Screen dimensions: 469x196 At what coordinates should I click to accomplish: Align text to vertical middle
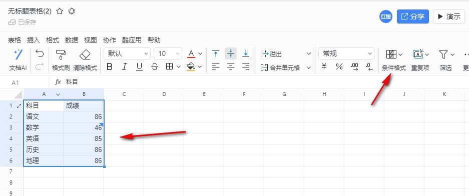(x=231, y=54)
